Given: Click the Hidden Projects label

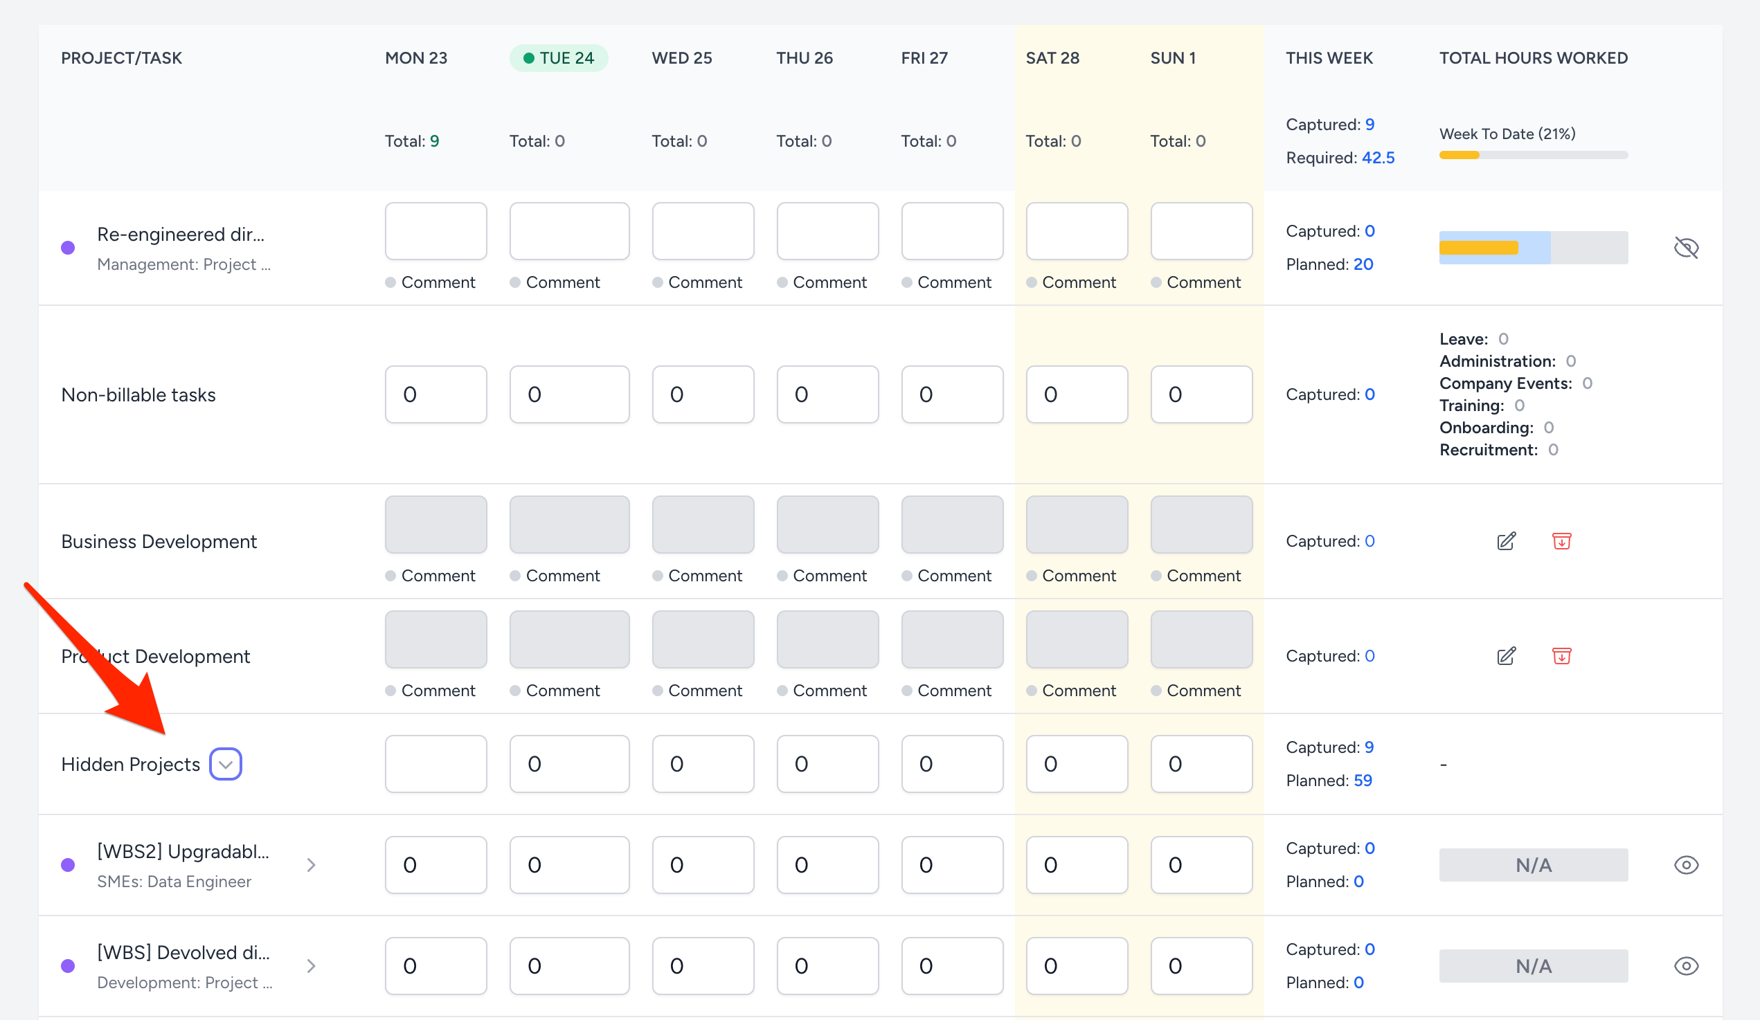Looking at the screenshot, I should click(x=131, y=765).
